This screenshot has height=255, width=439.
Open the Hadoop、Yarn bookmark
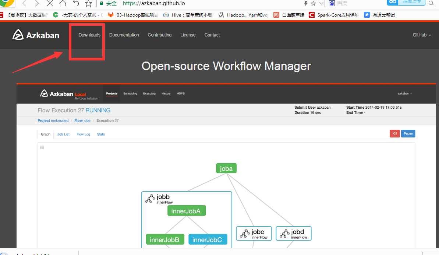[243, 15]
